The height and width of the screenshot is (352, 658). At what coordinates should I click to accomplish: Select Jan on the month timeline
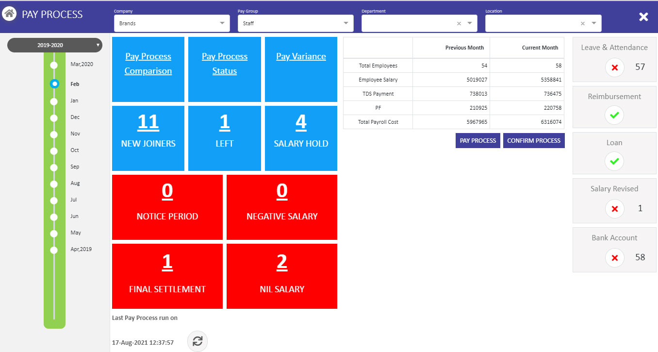54,101
